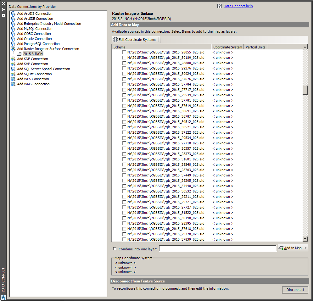The height and width of the screenshot is (301, 313).
Task: Check the rgb_2015_28055_025.sid file checkbox
Action: tap(124, 52)
